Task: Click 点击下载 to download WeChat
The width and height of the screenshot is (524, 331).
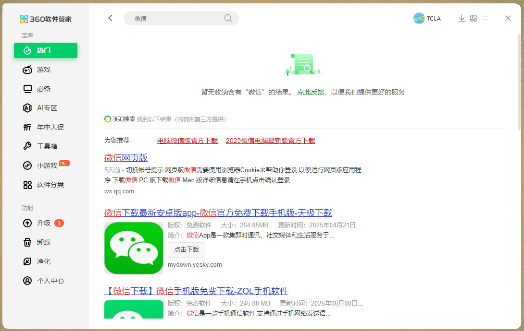Action: (x=186, y=250)
